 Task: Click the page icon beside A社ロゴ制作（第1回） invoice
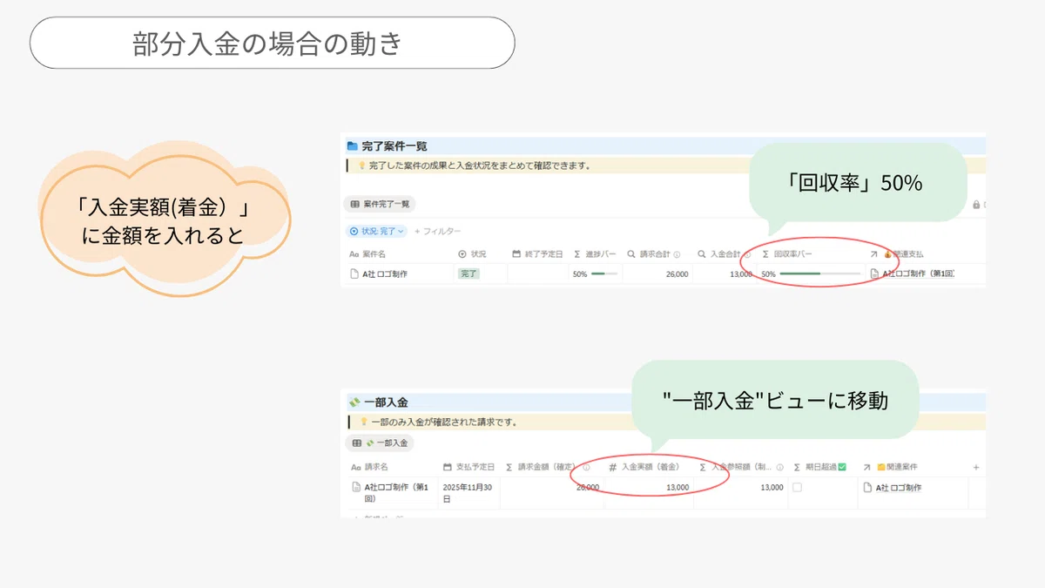coord(355,487)
